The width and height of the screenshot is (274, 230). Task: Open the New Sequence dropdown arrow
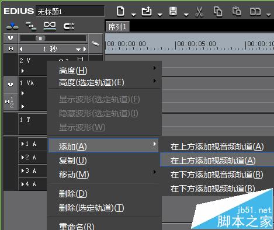tap(133, 15)
